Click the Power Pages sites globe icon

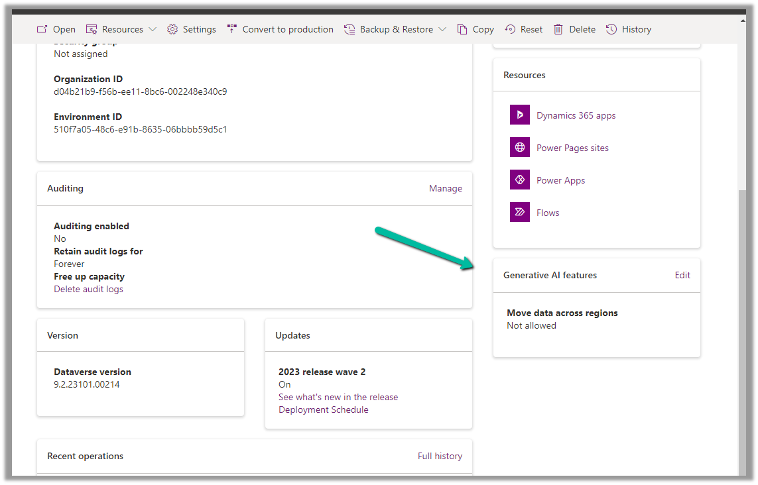(519, 147)
